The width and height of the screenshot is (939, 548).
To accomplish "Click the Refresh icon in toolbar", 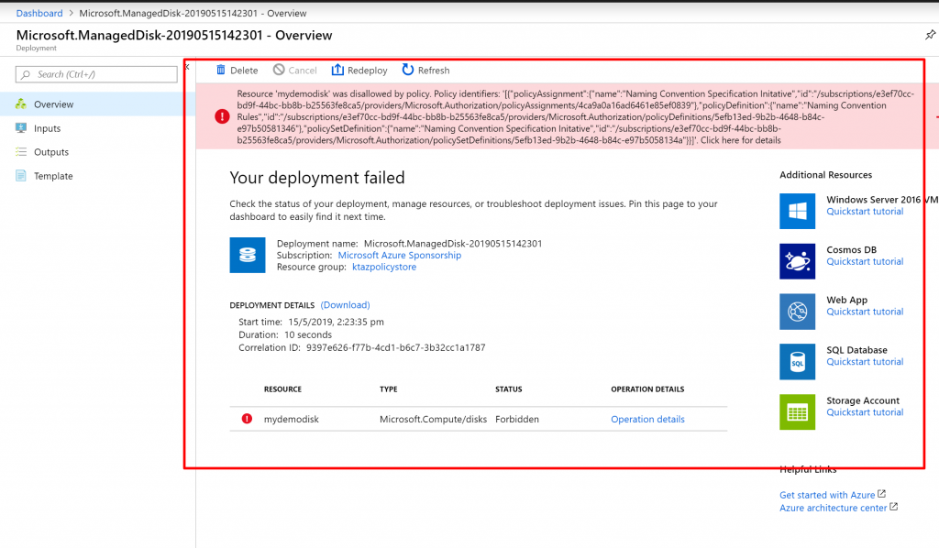I will [x=408, y=71].
